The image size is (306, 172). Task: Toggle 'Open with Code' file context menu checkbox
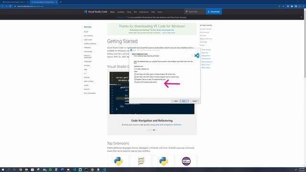(135, 74)
